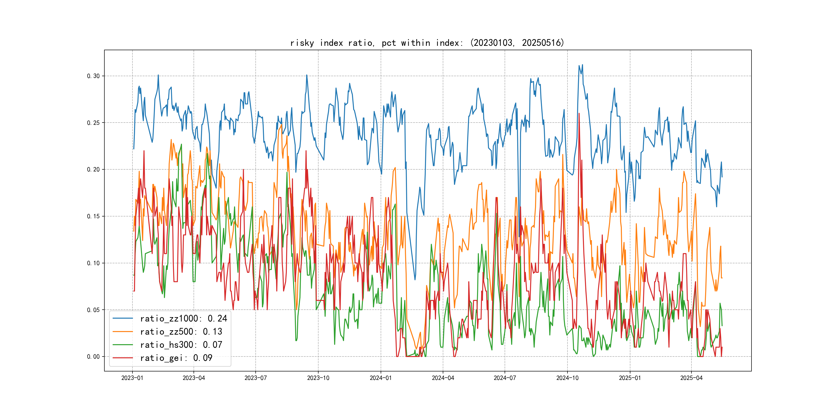The image size is (835, 417).
Task: Click the 2023-07 x-axis label
Action: point(255,378)
